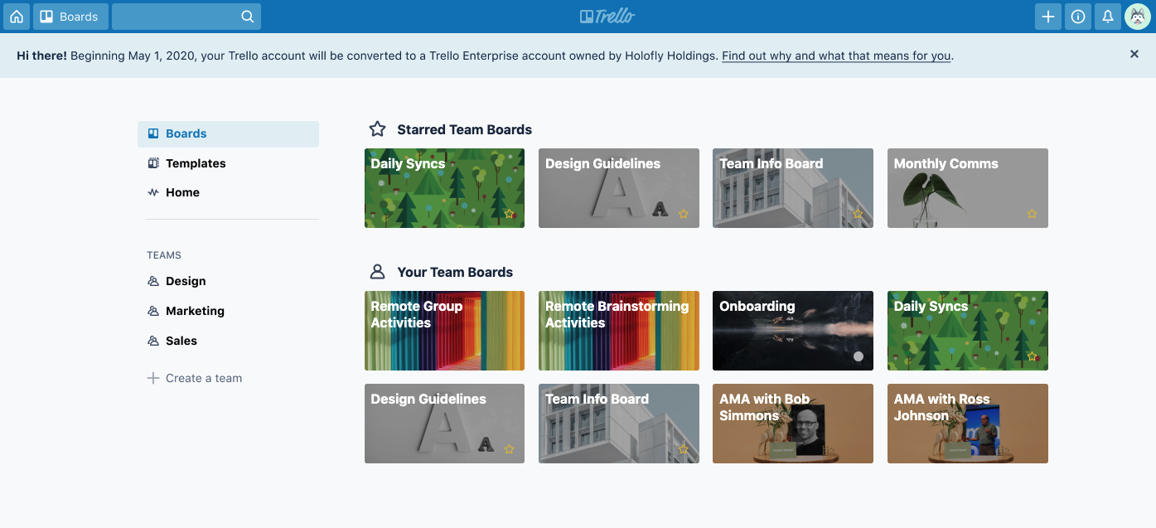Toggle star on Team Info Board under Your Team Boards

(x=684, y=449)
